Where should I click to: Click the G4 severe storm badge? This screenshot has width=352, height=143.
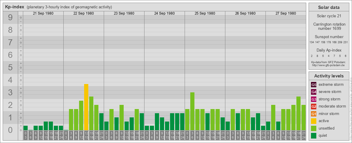(x=314, y=92)
